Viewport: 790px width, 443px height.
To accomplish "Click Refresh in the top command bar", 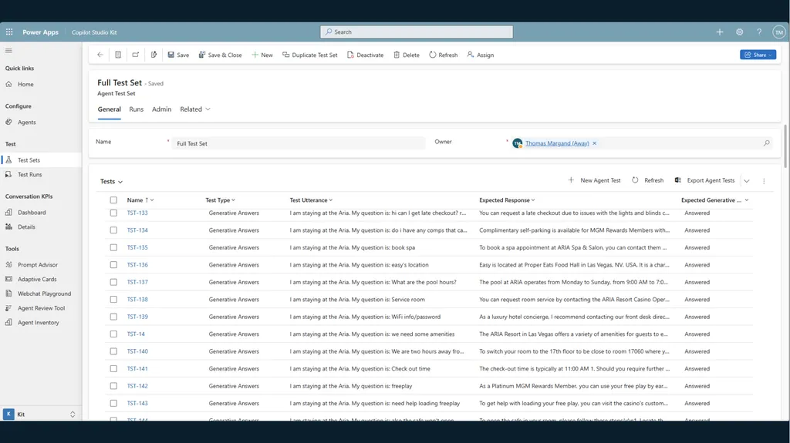I will [x=444, y=55].
